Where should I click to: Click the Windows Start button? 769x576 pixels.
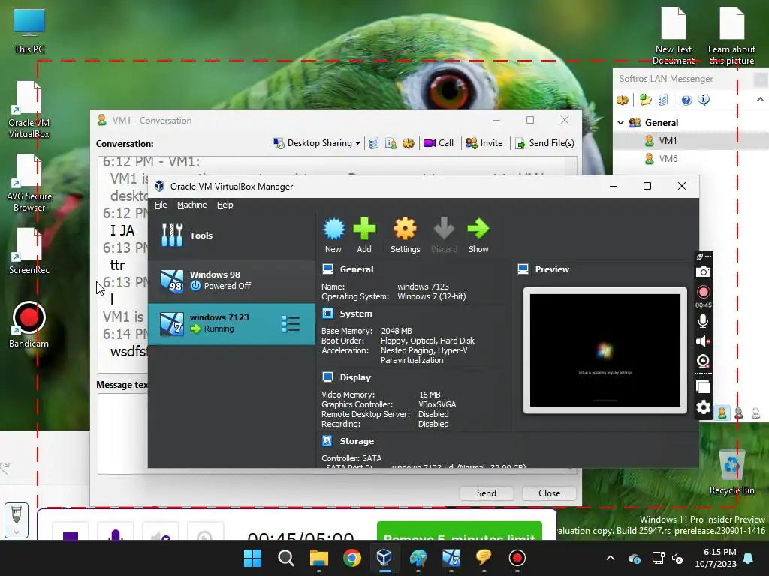(252, 558)
